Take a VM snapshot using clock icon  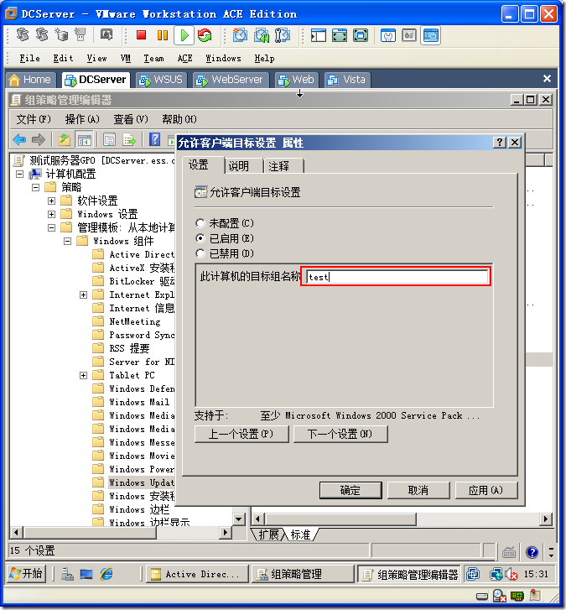pos(240,35)
